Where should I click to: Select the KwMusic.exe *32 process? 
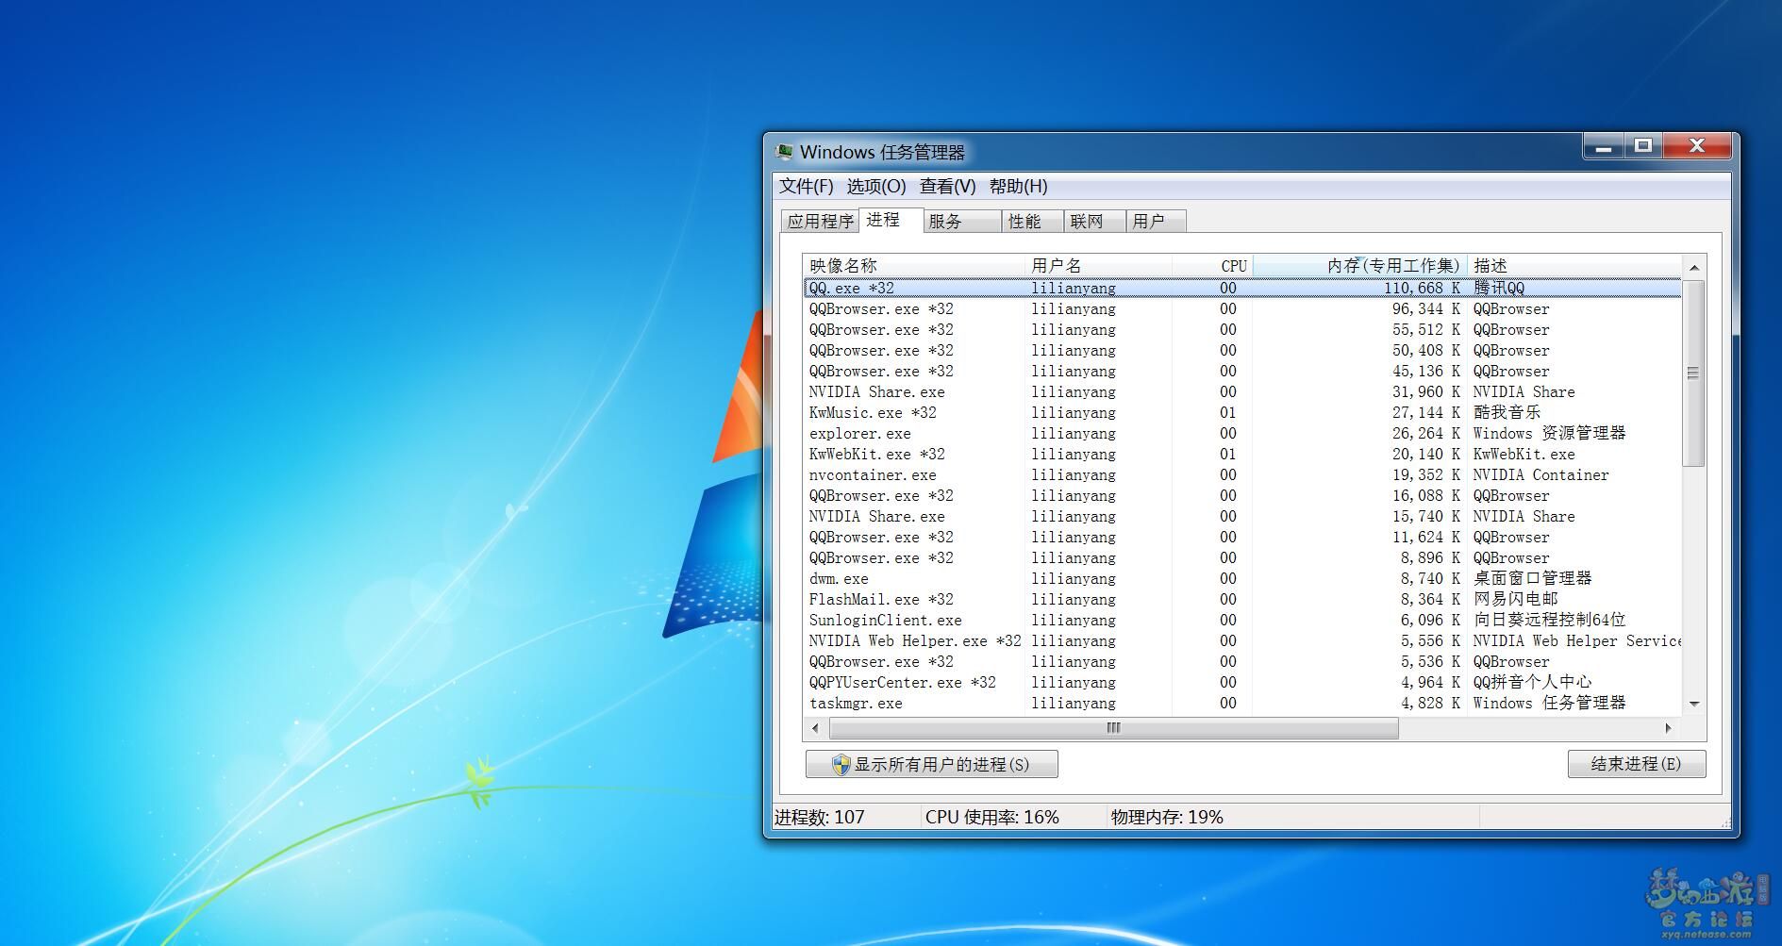(1242, 413)
